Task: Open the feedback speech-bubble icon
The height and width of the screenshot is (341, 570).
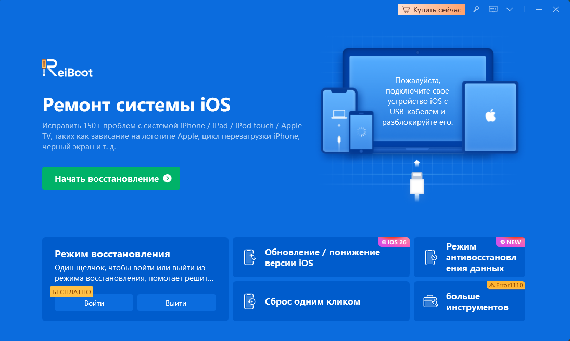Action: pos(493,9)
